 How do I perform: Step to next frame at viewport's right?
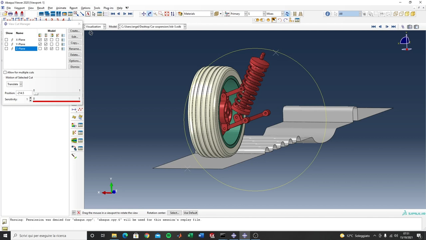coord(387,27)
